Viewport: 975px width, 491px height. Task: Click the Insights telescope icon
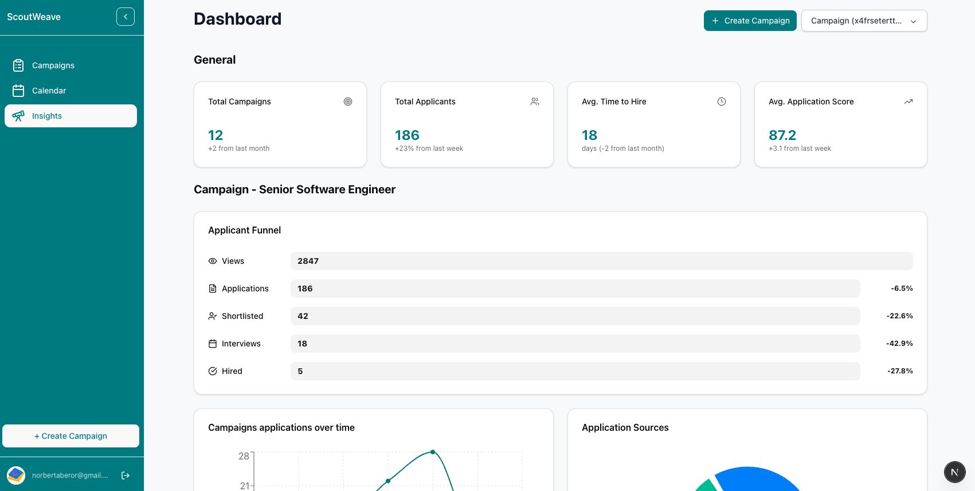(18, 116)
